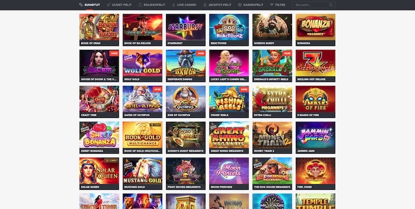
Task: Click the Suositut tab icon
Action: coord(81,5)
